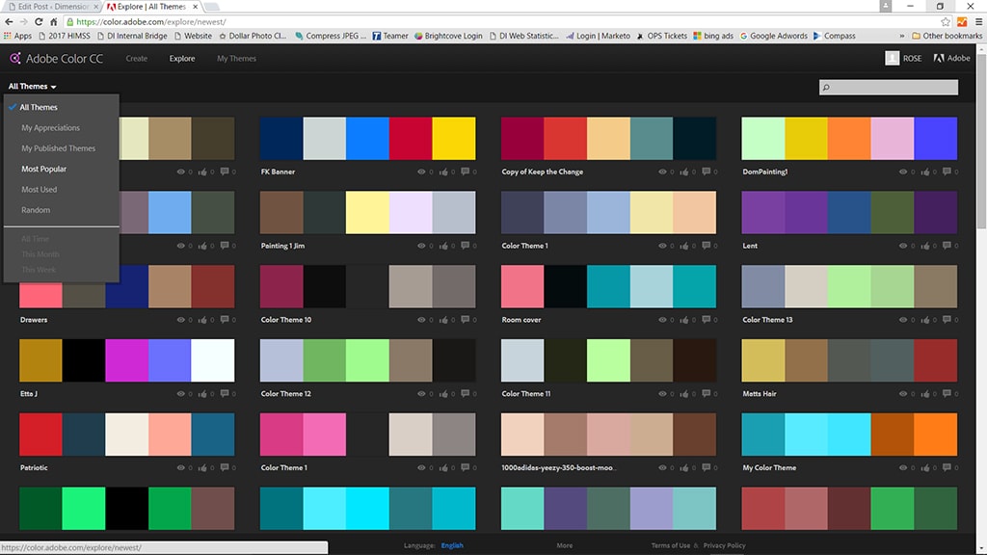
Task: Click the Adobe Color CC logo icon
Action: coord(14,58)
